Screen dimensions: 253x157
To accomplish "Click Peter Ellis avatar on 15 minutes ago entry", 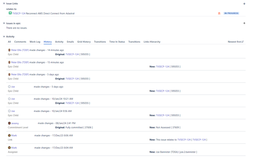I will coord(9,62).
